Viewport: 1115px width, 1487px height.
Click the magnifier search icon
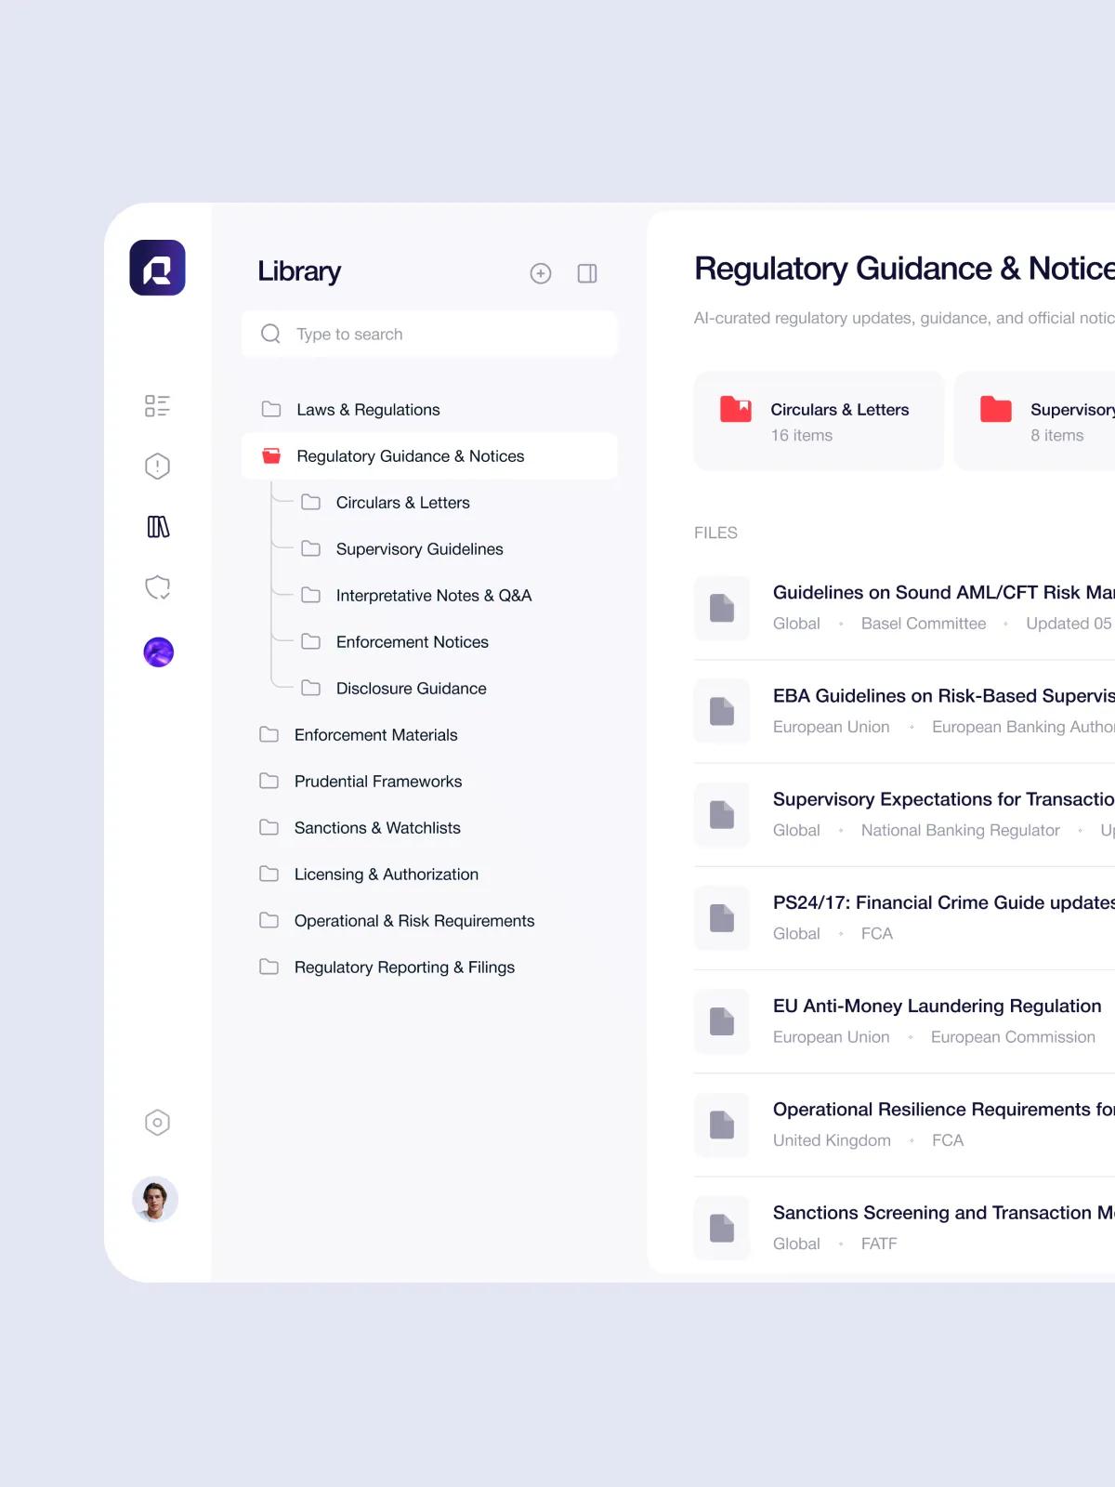(x=270, y=334)
